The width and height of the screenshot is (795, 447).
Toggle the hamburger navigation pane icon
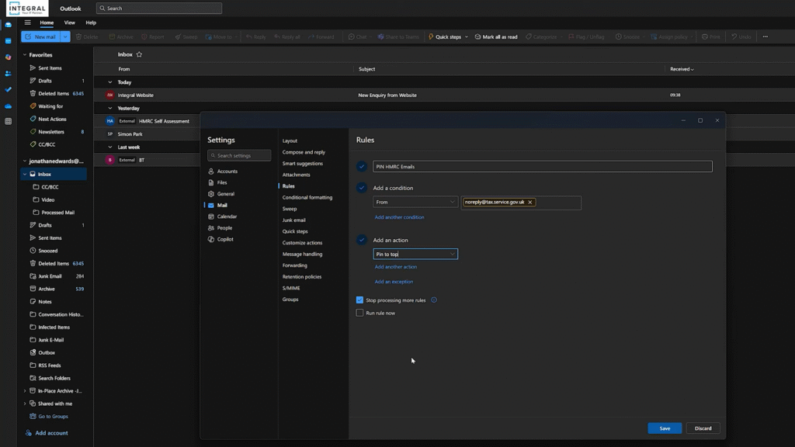click(27, 23)
